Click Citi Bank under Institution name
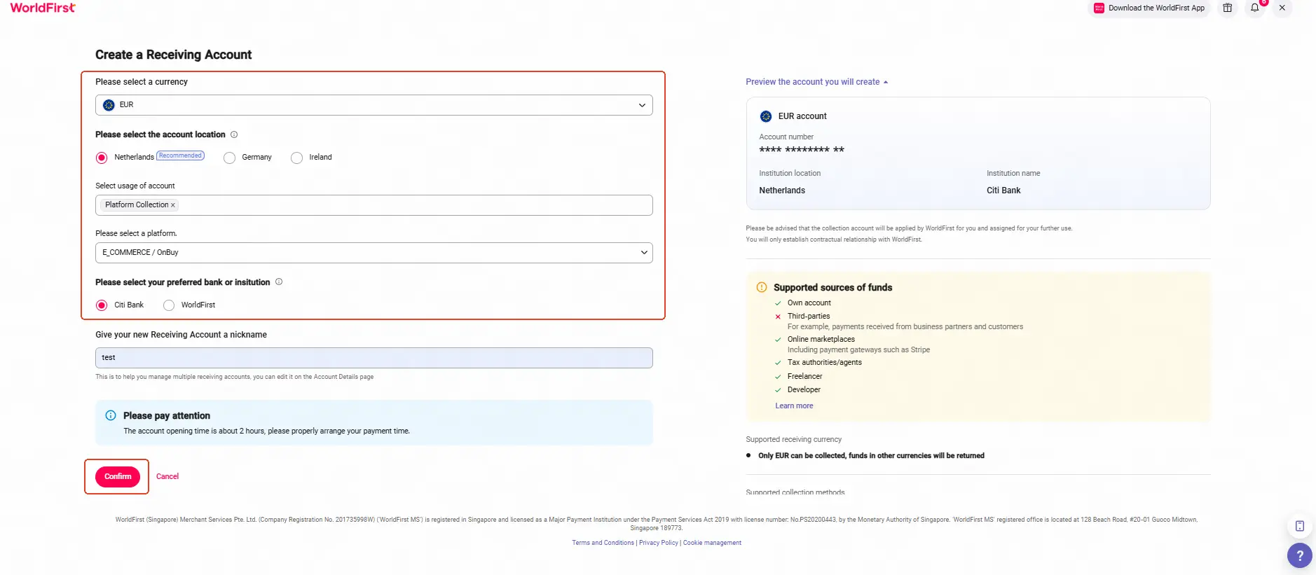Screen dimensions: 1316x575 point(1003,190)
